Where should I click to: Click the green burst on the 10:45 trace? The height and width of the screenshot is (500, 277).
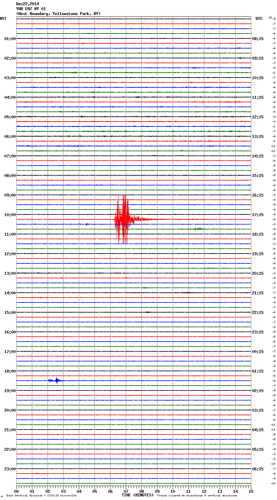(197, 229)
